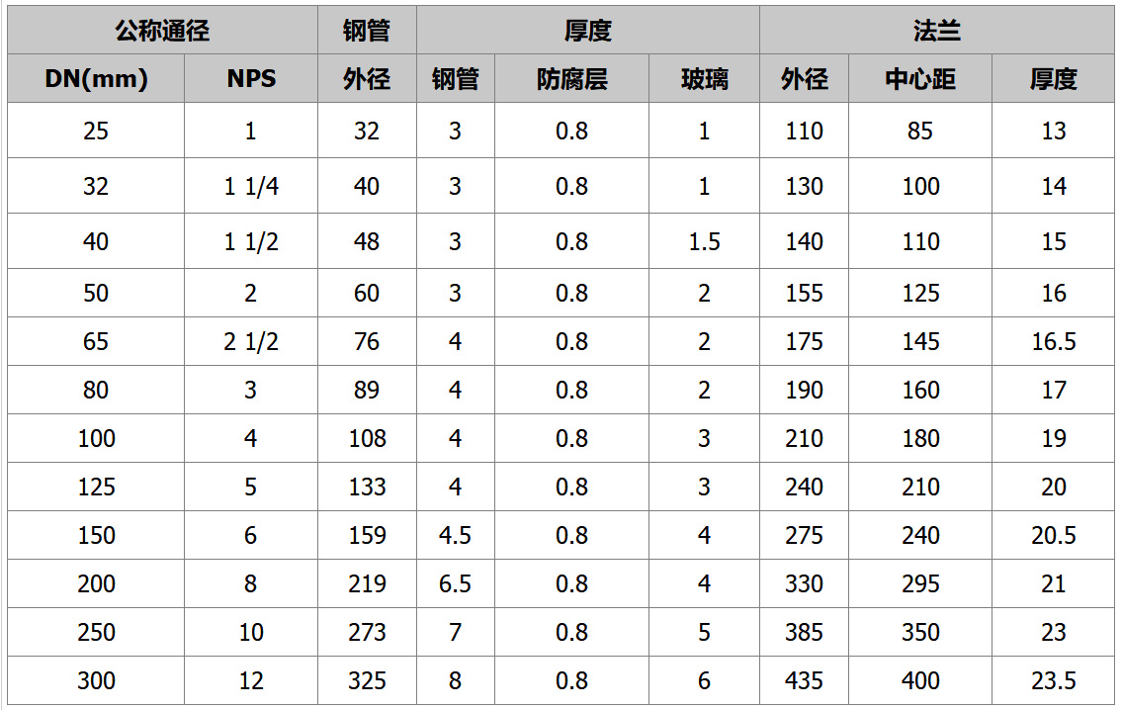This screenshot has height=710, width=1122.
Task: Click the DN 300 cell
Action: click(96, 680)
